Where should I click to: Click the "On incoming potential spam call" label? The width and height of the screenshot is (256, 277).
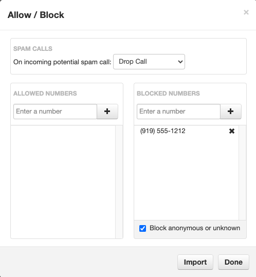pos(62,62)
